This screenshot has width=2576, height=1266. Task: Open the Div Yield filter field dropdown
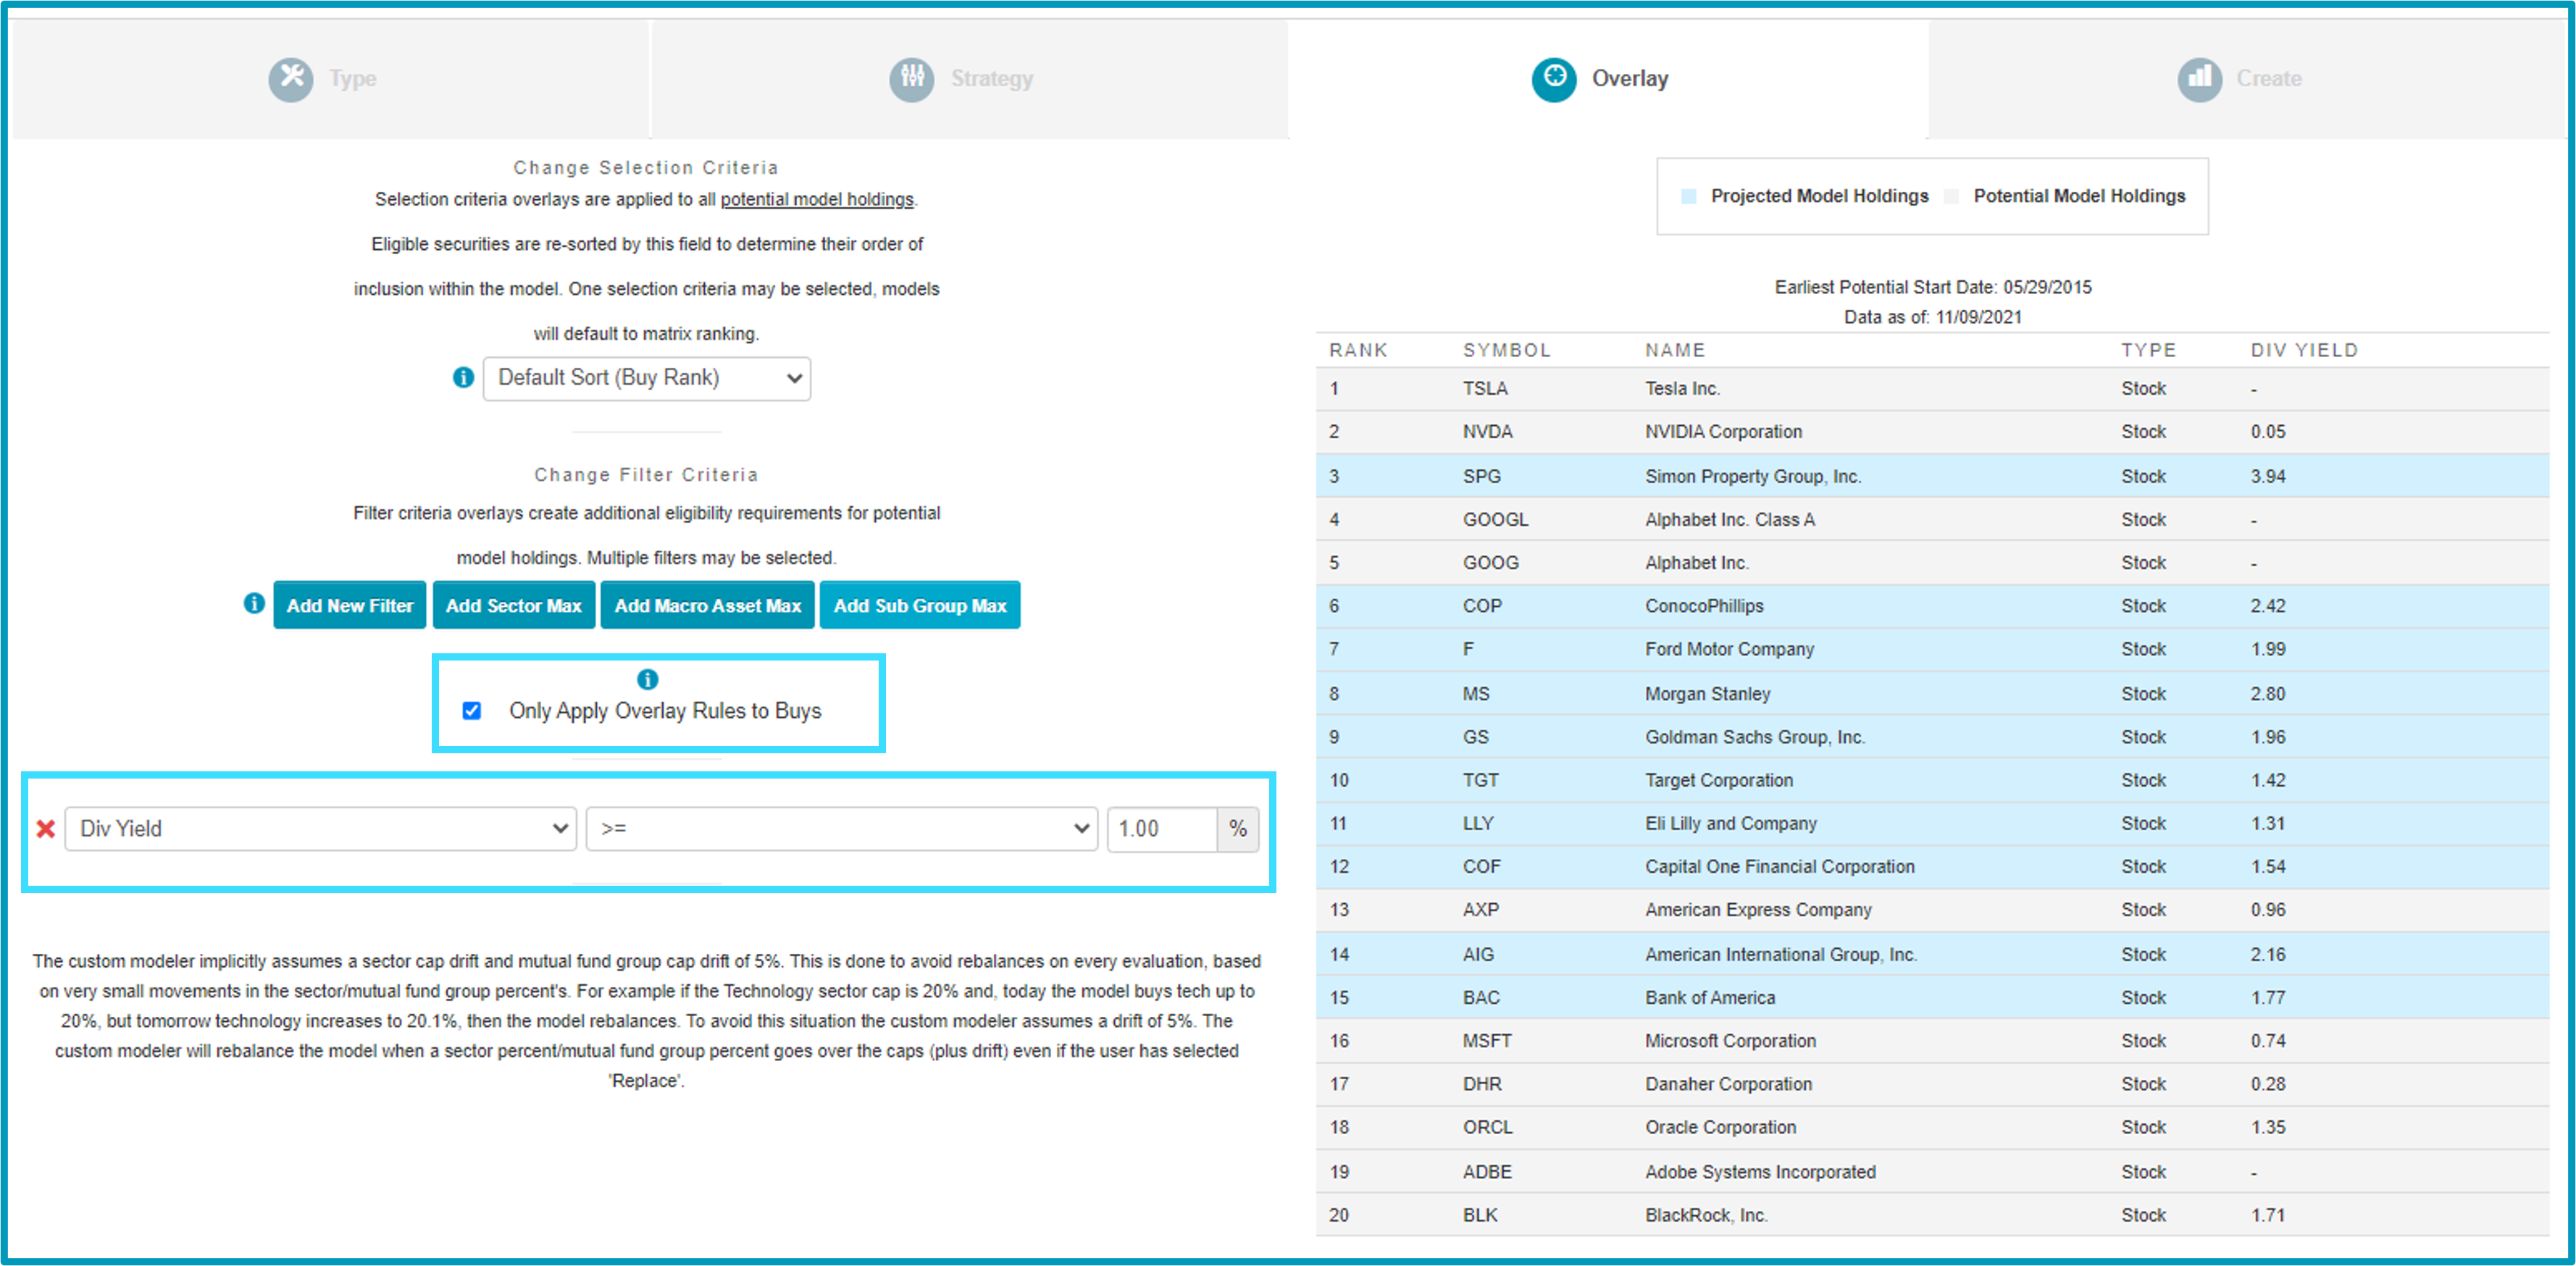pyautogui.click(x=321, y=828)
